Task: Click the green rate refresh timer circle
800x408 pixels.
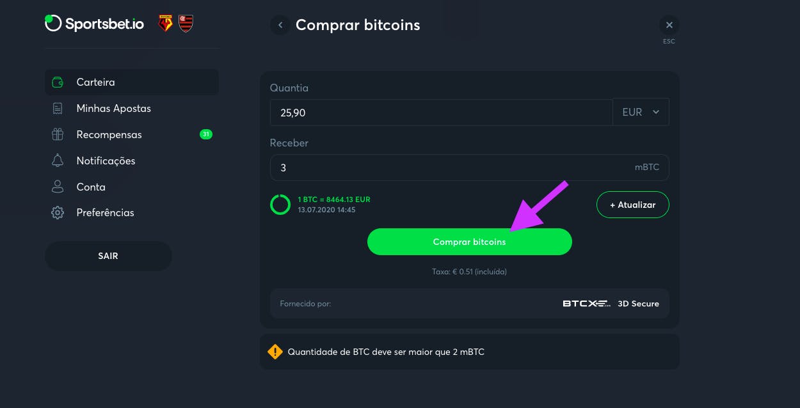Action: tap(280, 205)
